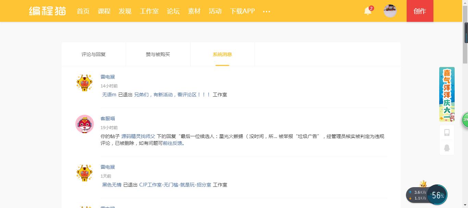This screenshot has width=468, height=208.
Task: Open 活动 in the navigation
Action: click(215, 11)
